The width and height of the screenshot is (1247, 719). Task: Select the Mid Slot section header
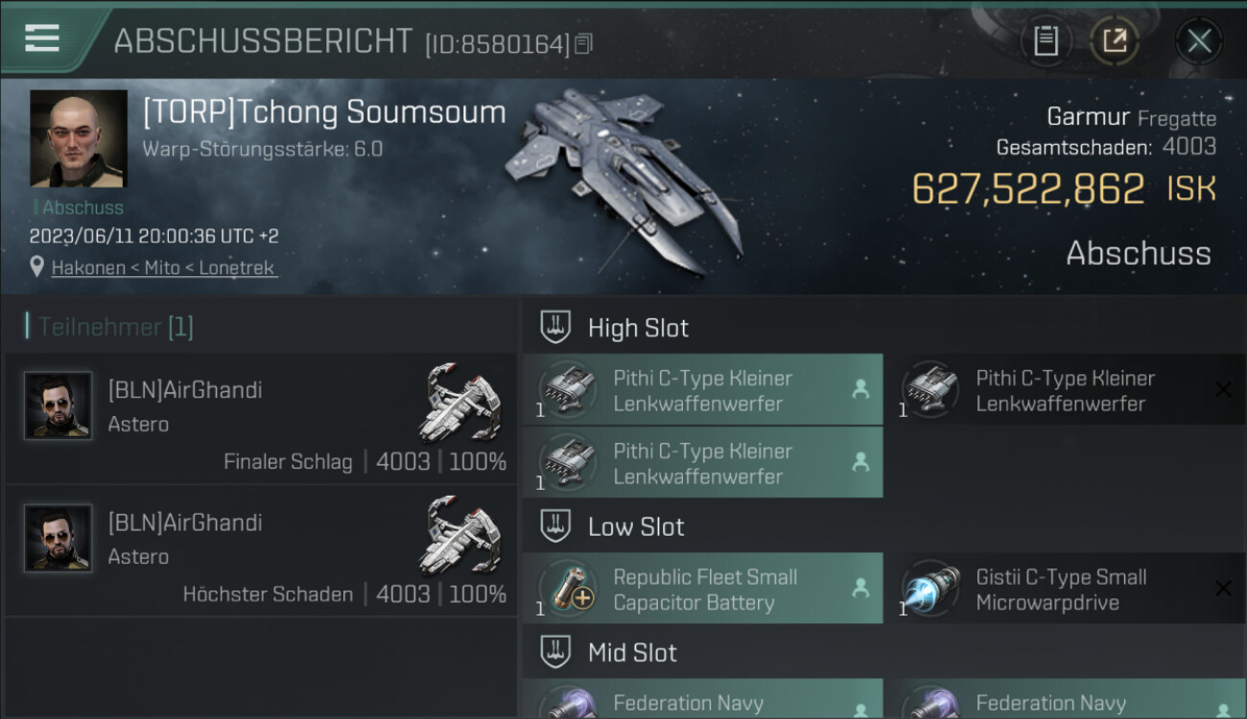883,653
